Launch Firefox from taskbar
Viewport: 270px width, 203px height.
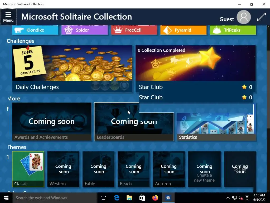(x=155, y=198)
